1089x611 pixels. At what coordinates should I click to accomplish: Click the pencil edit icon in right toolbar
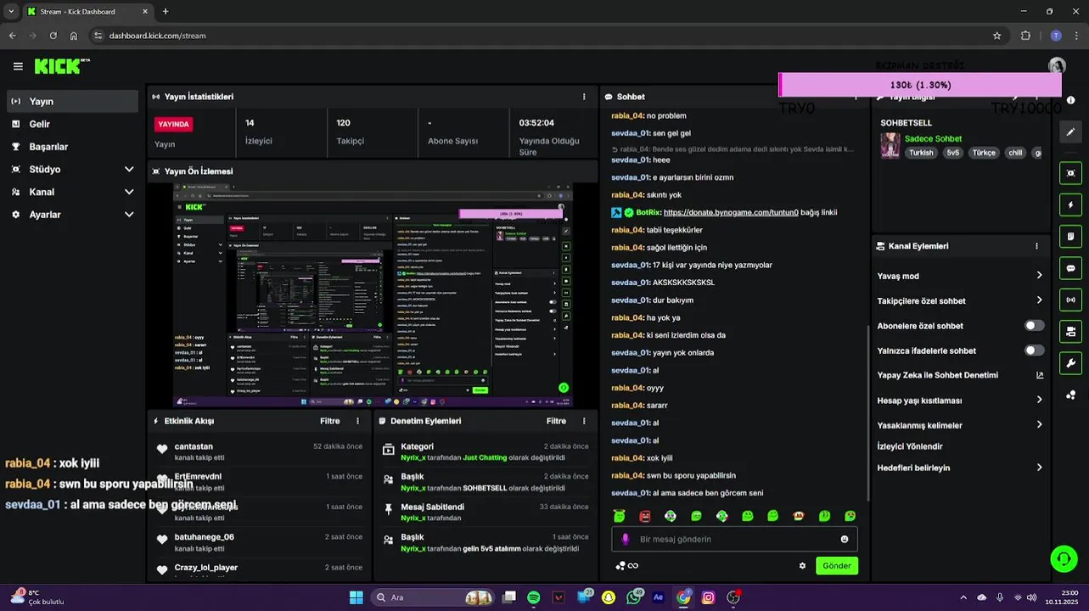tap(1071, 132)
